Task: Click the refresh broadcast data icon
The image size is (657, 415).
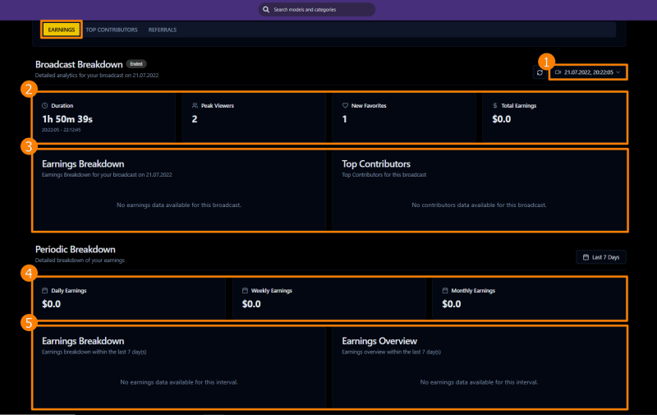Action: (540, 72)
